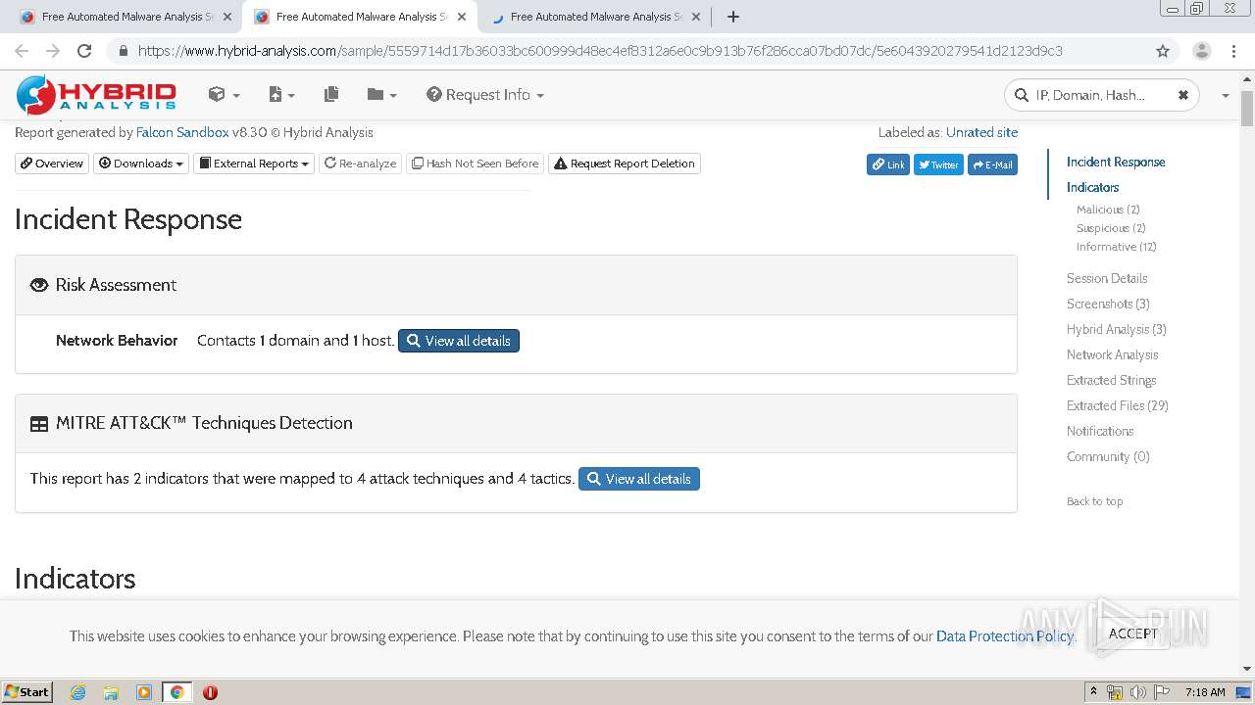1255x705 pixels.
Task: Open the Windows Start menu
Action: click(26, 692)
